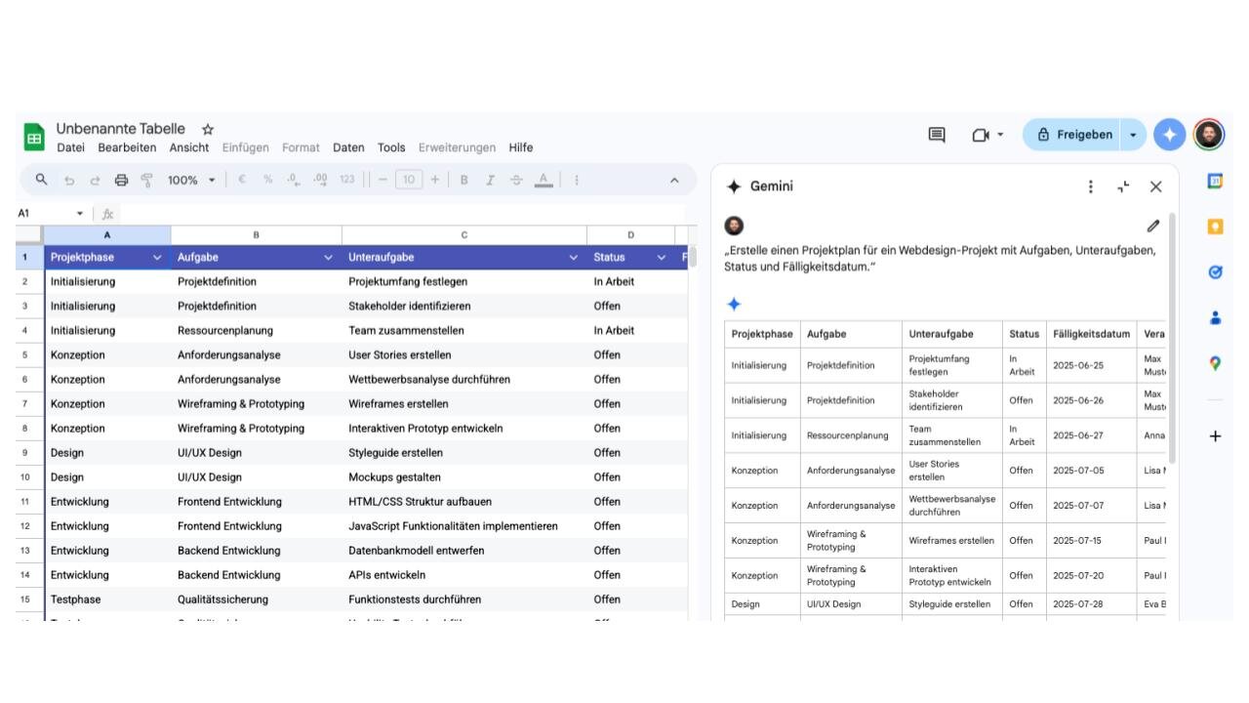Open the comment history icon
1249x703 pixels.
pos(937,135)
